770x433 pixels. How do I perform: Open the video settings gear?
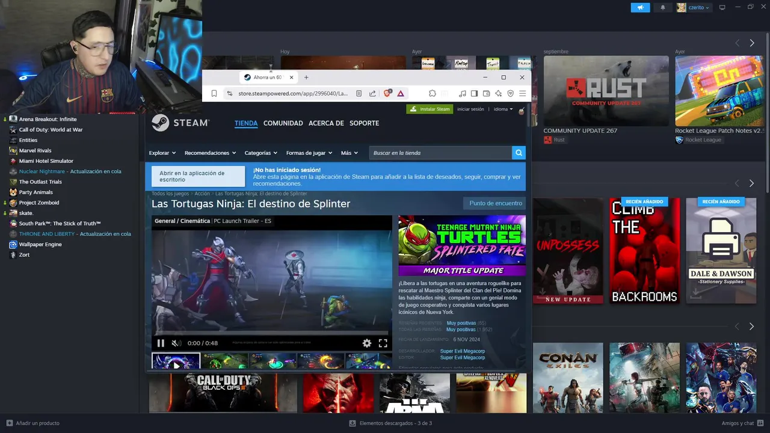pos(367,343)
